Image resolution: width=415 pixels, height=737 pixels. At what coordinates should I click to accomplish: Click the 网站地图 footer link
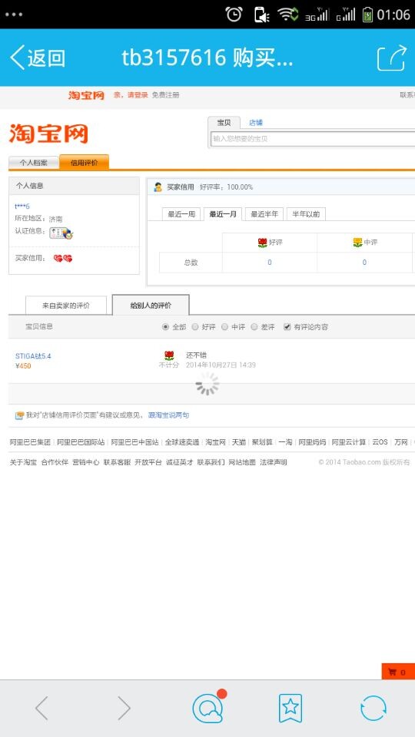click(242, 462)
